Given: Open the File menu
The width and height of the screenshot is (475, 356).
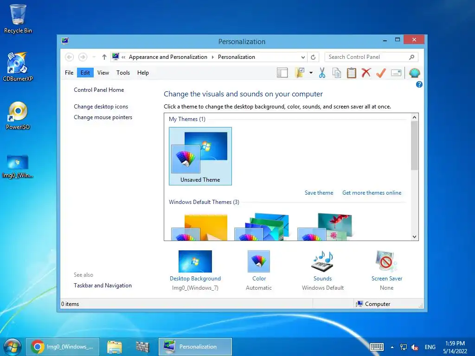Looking at the screenshot, I should 69,73.
